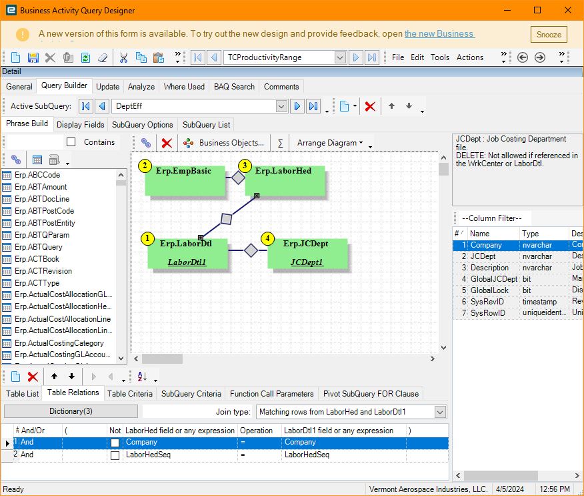The height and width of the screenshot is (496, 584).
Task: Toggle the Not checkbox in the Company row
Action: (115, 443)
